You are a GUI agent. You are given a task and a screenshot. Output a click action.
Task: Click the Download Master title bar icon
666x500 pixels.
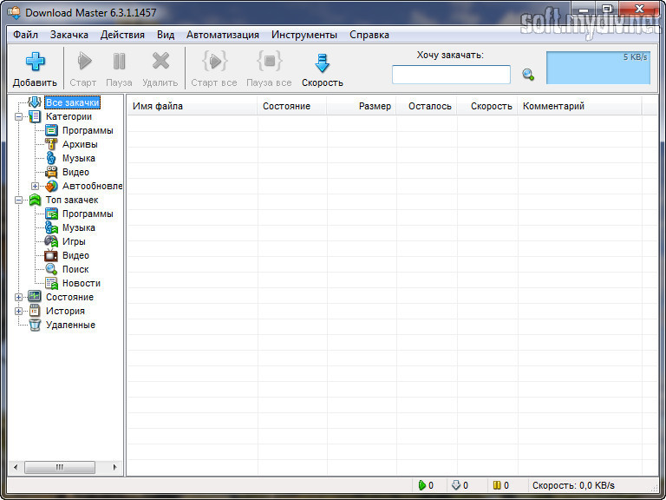pos(14,13)
